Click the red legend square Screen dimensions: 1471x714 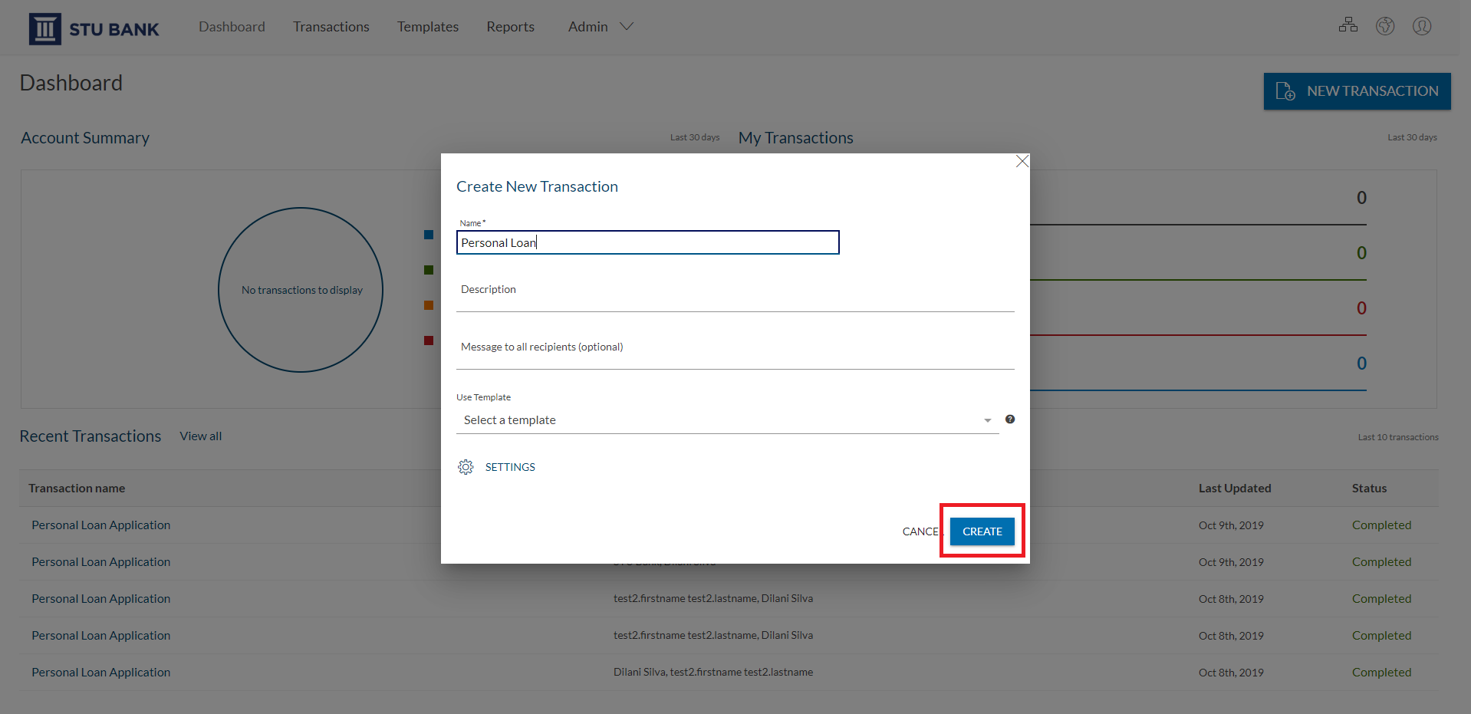click(429, 341)
